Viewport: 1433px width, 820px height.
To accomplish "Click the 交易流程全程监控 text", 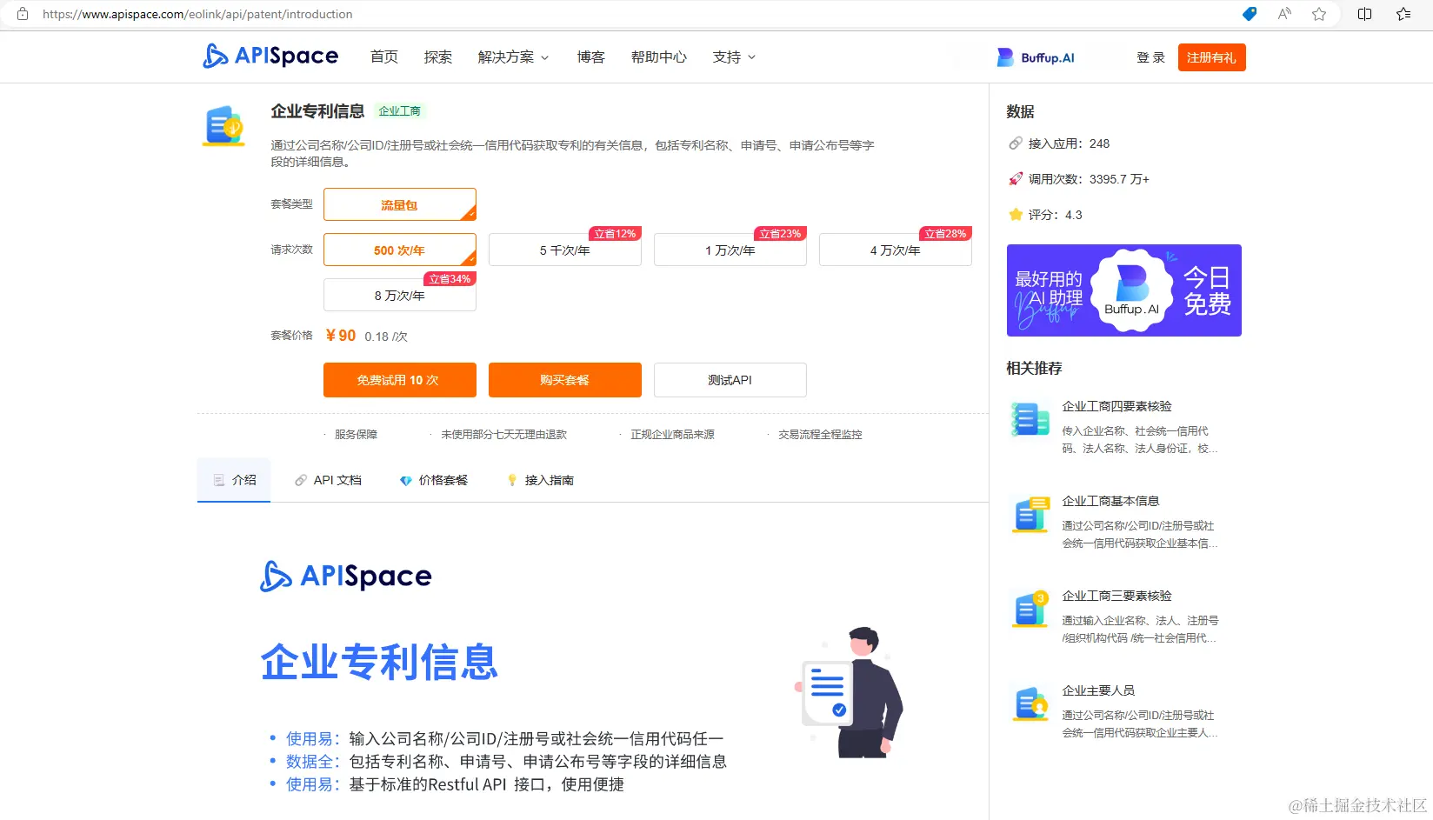I will click(x=820, y=434).
